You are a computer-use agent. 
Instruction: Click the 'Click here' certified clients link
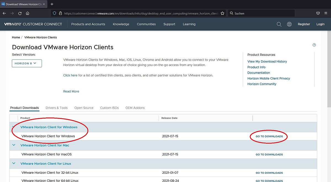pos(70,75)
